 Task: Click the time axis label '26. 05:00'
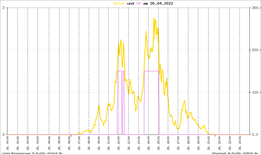coord(59,143)
